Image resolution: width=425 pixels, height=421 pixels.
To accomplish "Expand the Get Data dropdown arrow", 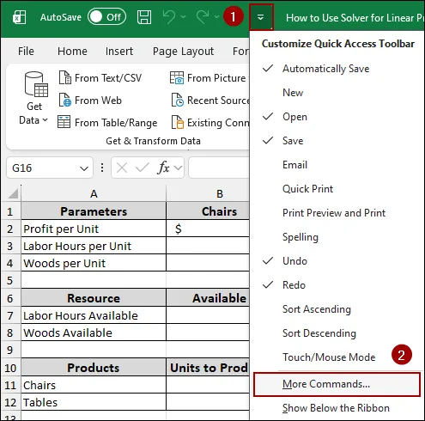I will coord(46,120).
